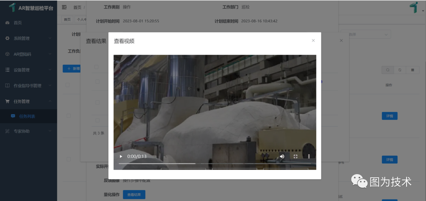Seek on the video progress bar

coord(215,163)
